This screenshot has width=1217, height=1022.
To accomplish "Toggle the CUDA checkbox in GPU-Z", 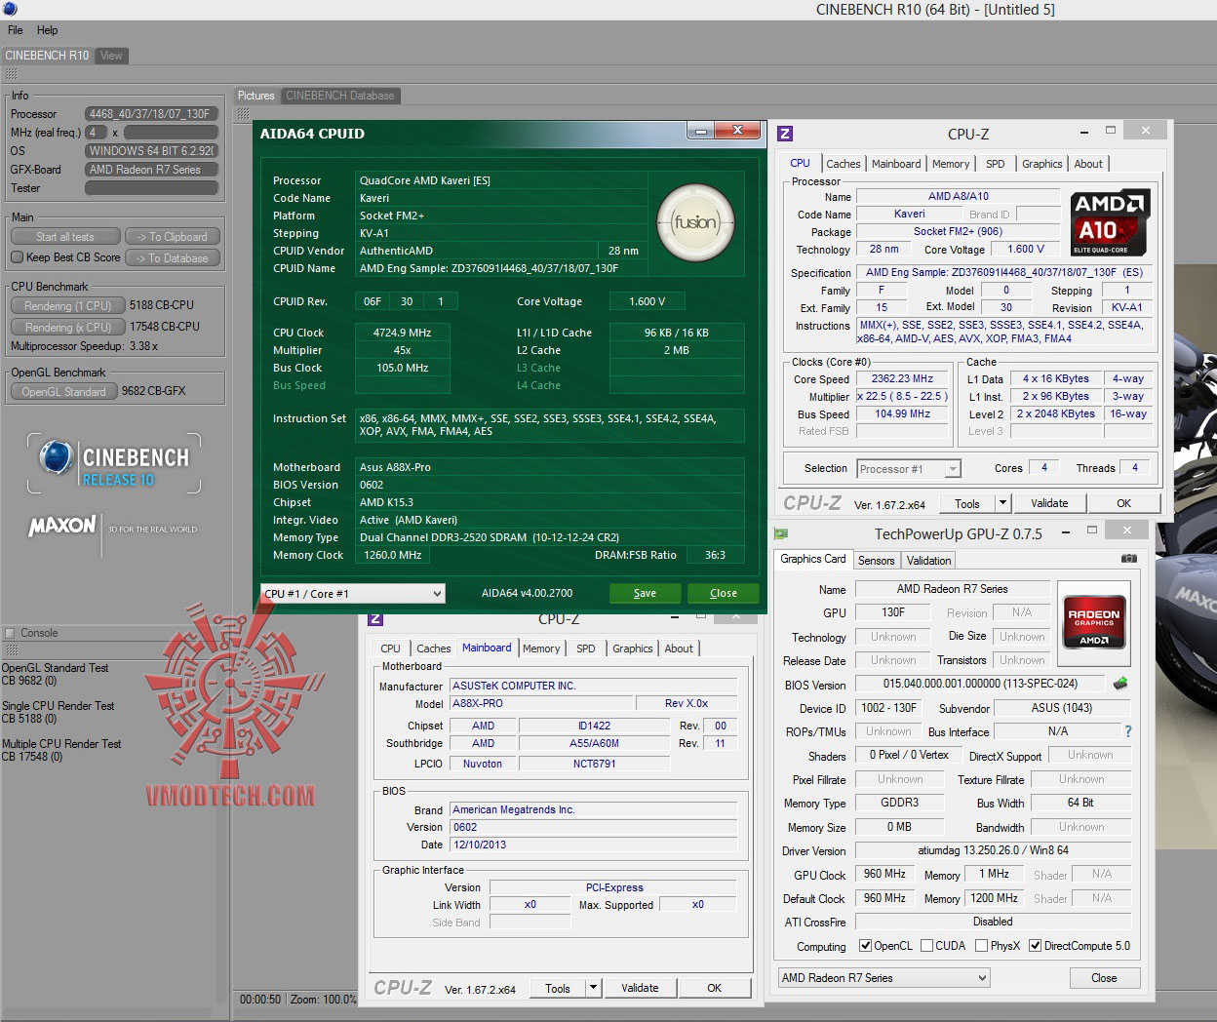I will tap(925, 946).
